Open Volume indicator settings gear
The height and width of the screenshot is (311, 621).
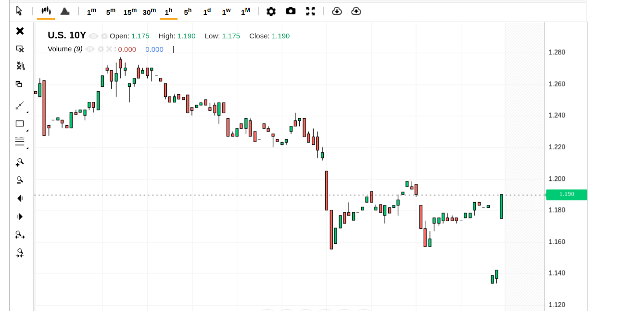(x=101, y=49)
